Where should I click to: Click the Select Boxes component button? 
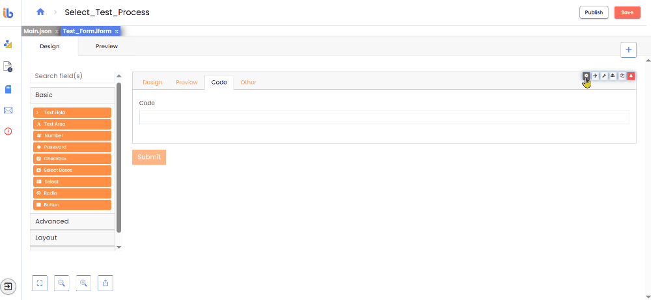[72, 170]
